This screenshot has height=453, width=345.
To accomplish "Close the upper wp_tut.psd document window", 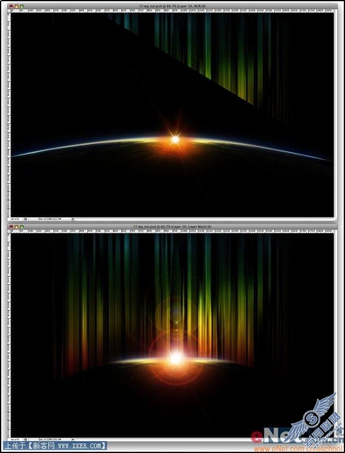I will pyautogui.click(x=11, y=6).
